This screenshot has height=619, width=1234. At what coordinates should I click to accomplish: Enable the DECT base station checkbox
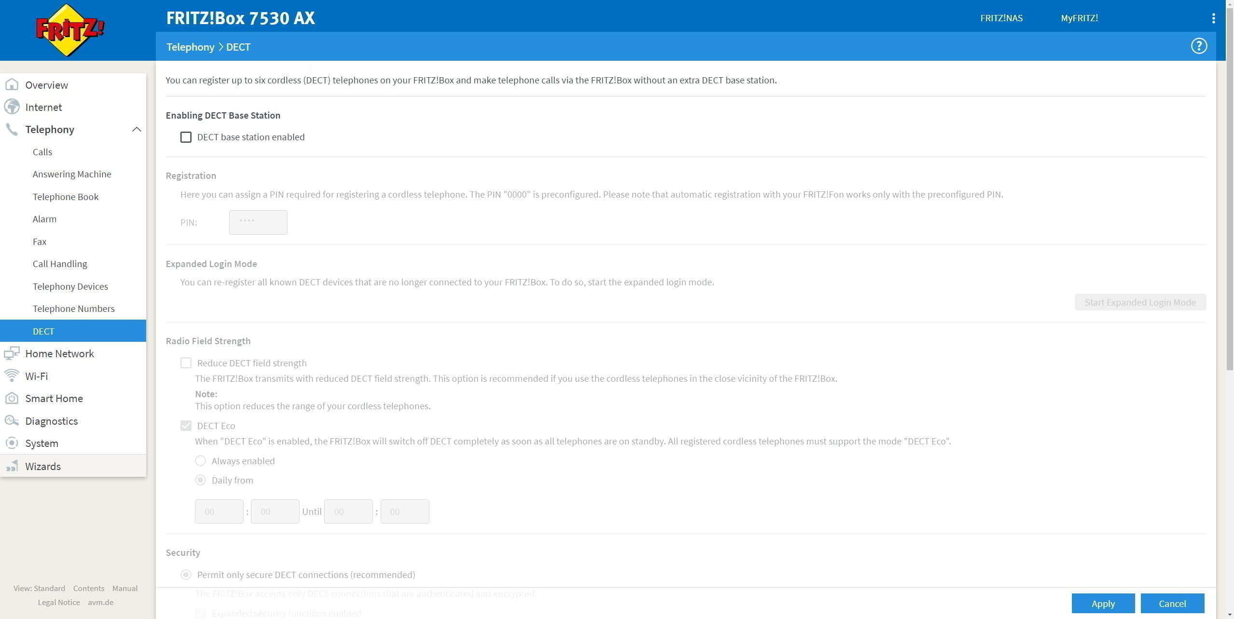point(186,137)
